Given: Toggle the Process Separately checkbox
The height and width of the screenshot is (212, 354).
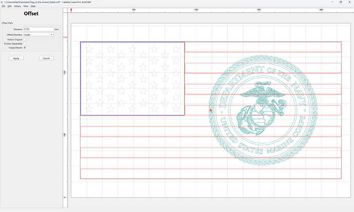Looking at the screenshot, I should [x=25, y=44].
